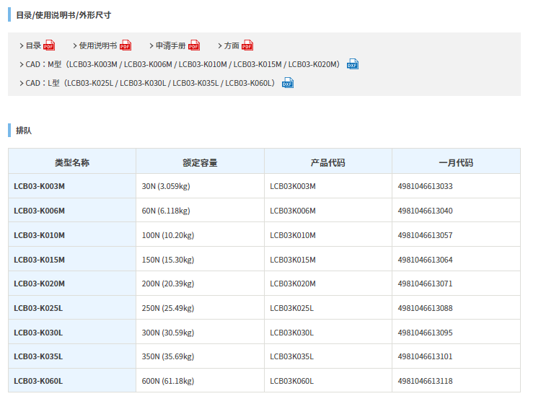
Task: Click the 方面 link
Action: 232,45
